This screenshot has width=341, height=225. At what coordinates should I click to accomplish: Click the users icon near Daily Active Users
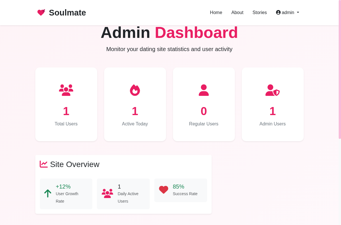pos(108,193)
